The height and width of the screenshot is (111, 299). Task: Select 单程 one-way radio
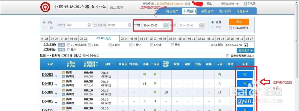pyautogui.click(x=44, y=23)
